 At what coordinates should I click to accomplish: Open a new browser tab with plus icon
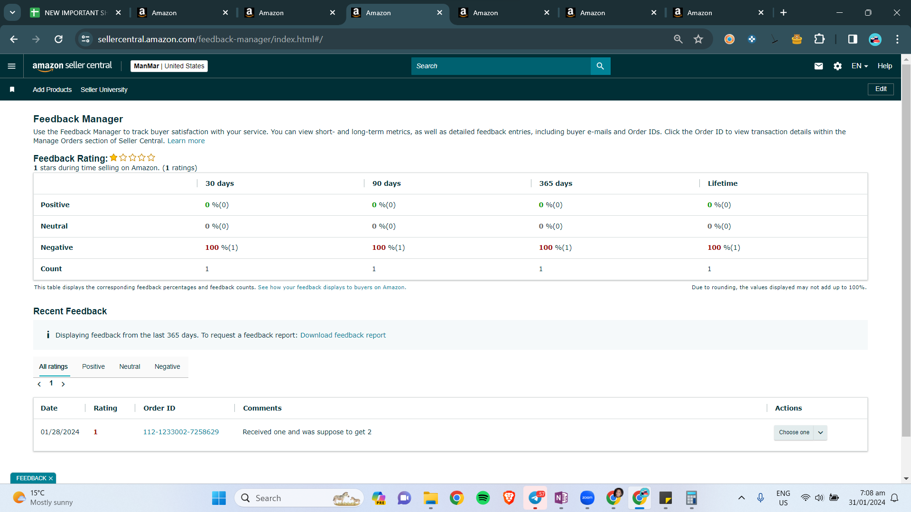coord(783,13)
